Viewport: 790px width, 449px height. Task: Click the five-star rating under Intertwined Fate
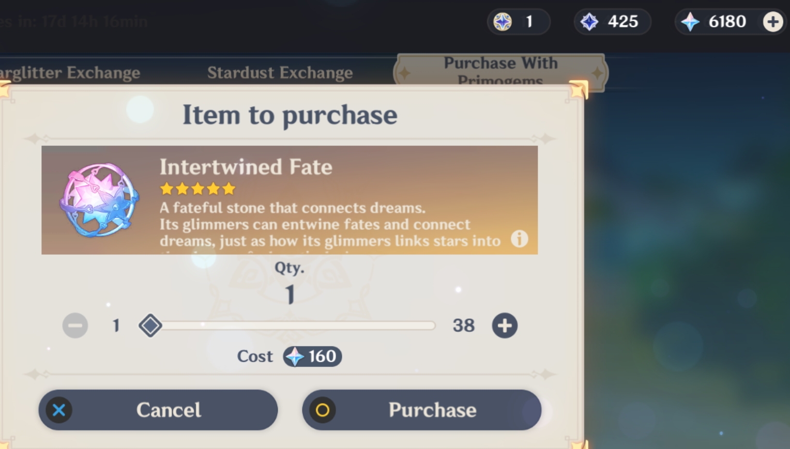pos(197,189)
